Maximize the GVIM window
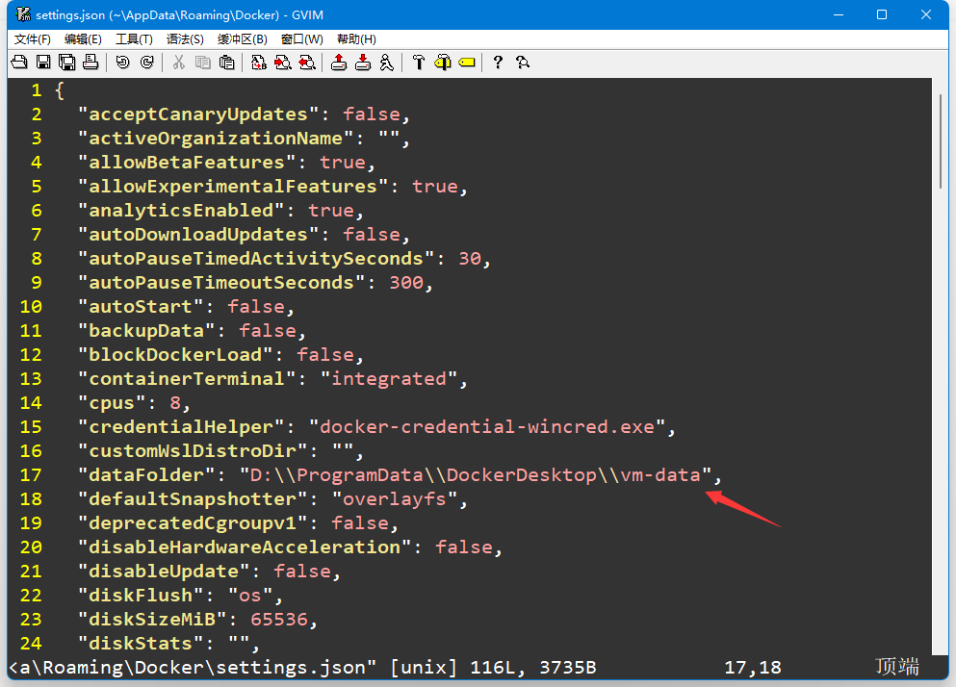 click(882, 14)
